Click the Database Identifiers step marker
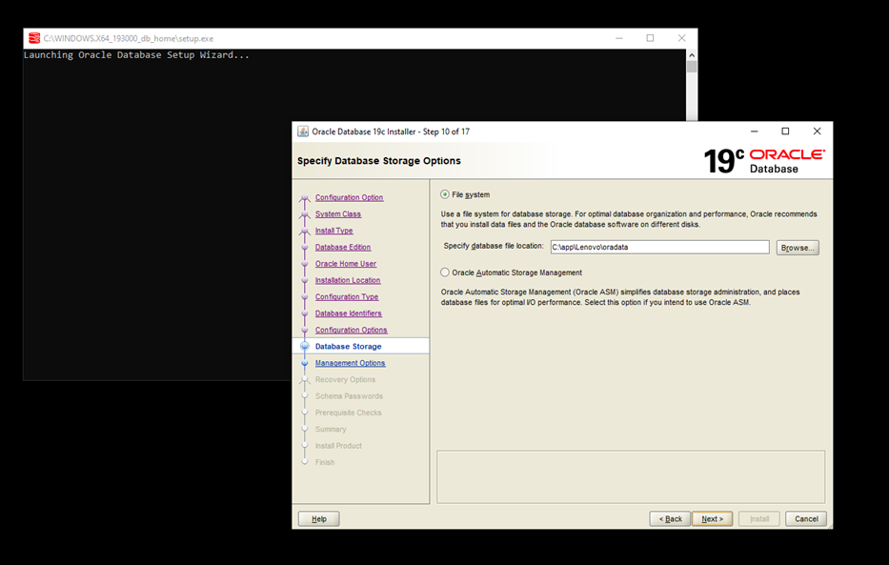 coord(305,313)
